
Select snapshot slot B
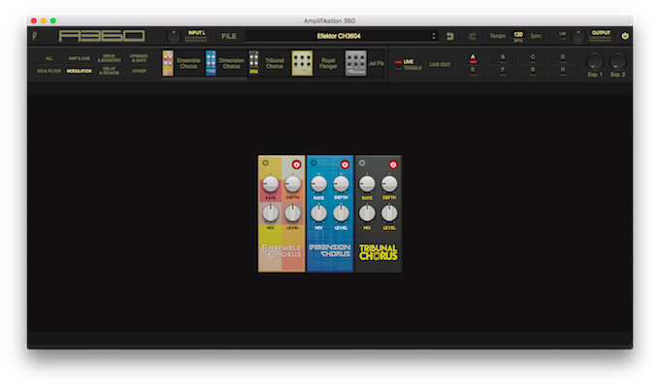tap(503, 58)
